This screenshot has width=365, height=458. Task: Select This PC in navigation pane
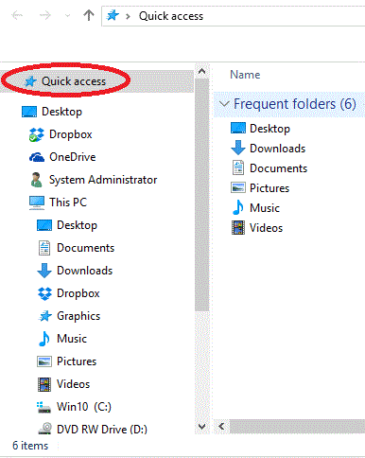tap(68, 203)
